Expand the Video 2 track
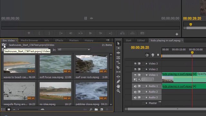 (x=146, y=69)
